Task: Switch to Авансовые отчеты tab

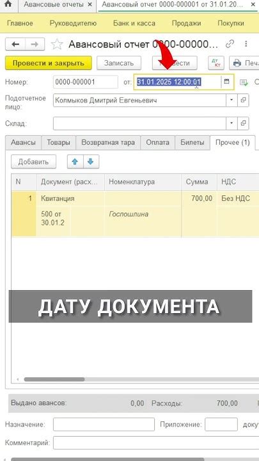Action: click(54, 5)
